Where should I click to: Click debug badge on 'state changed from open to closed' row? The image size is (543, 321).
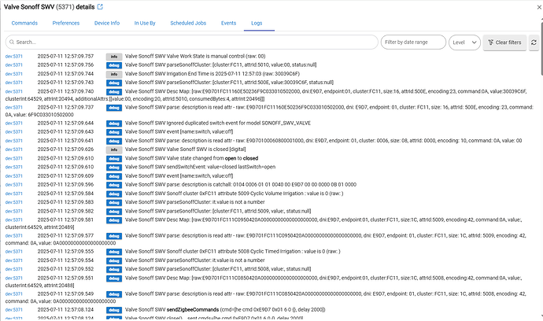pos(114,159)
